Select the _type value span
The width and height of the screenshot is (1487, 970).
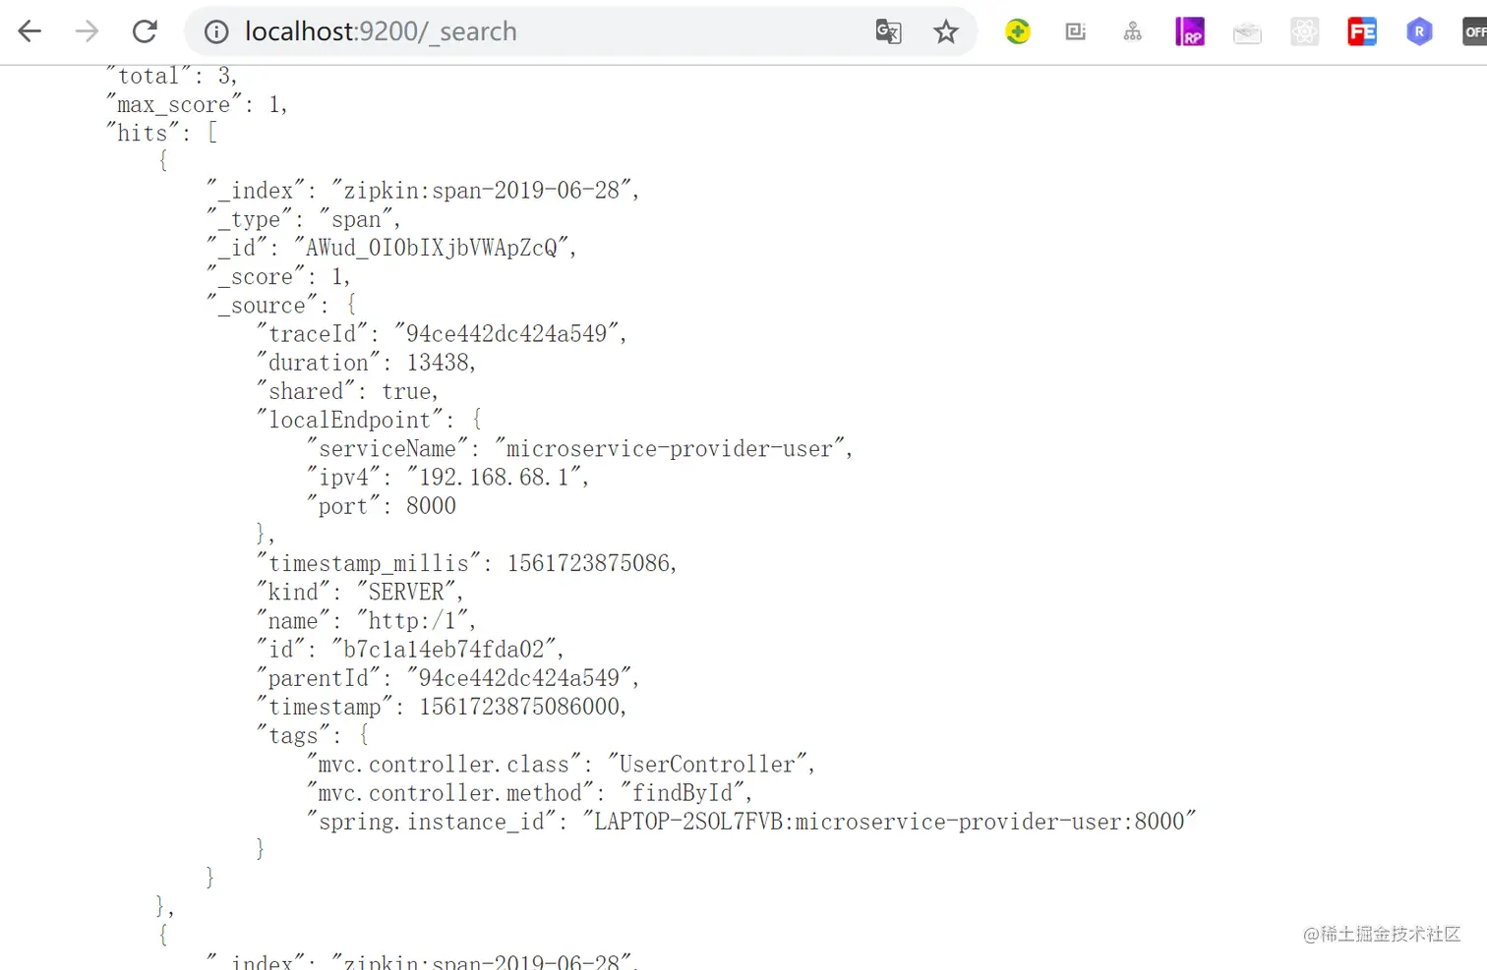[356, 219]
